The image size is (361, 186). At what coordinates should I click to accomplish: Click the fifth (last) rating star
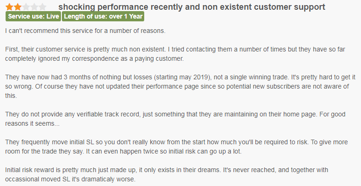coord(43,7)
